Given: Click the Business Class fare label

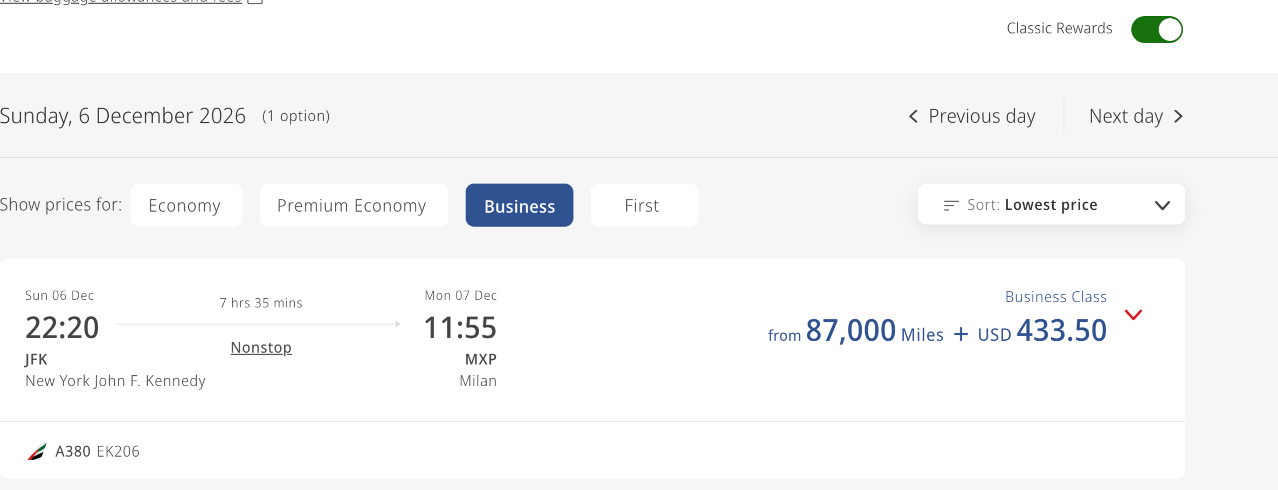Looking at the screenshot, I should (x=1055, y=297).
